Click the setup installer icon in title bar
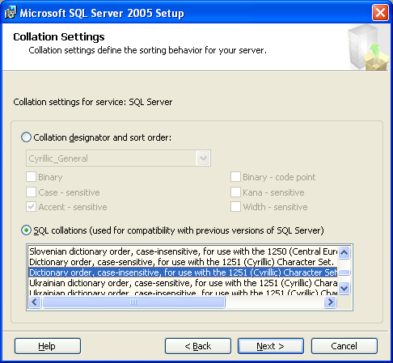 point(11,13)
